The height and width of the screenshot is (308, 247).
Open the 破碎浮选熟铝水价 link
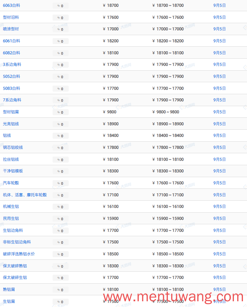pyautogui.click(x=19, y=254)
